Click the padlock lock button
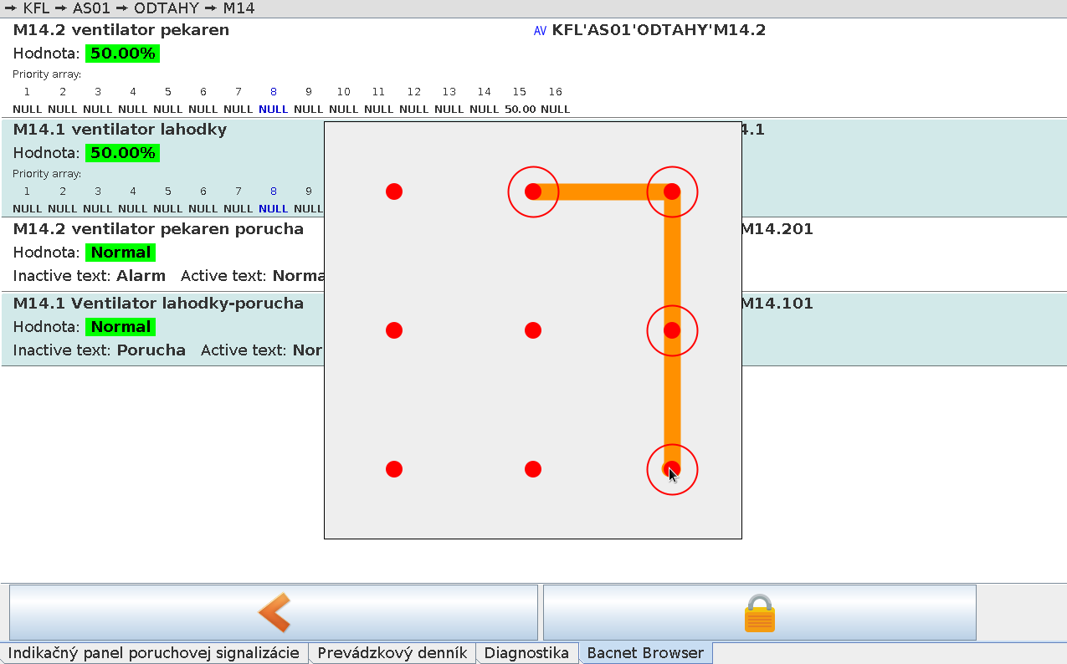The image size is (1067, 664). (759, 613)
